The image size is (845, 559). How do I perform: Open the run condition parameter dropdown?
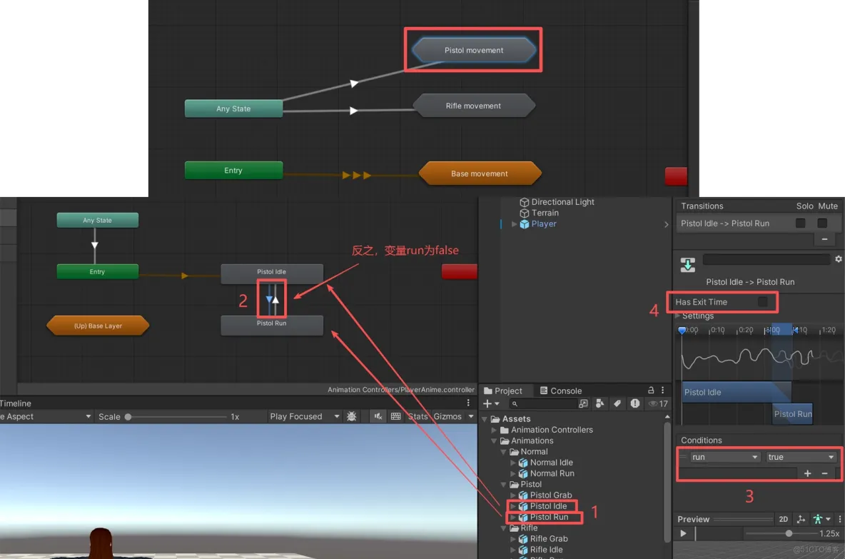(x=725, y=457)
